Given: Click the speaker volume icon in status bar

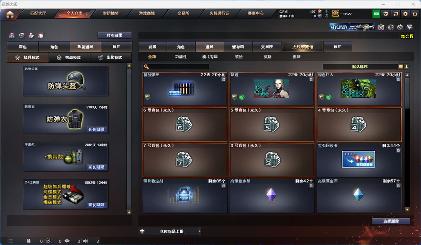Looking at the screenshot, I should click(x=85, y=241).
